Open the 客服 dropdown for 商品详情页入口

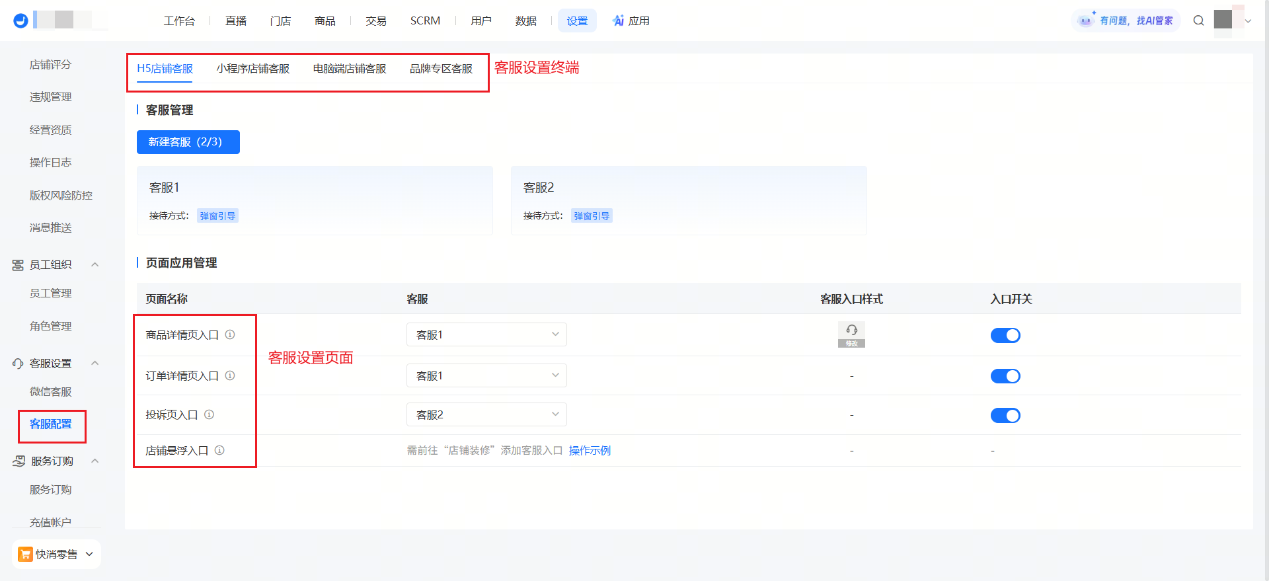click(486, 334)
